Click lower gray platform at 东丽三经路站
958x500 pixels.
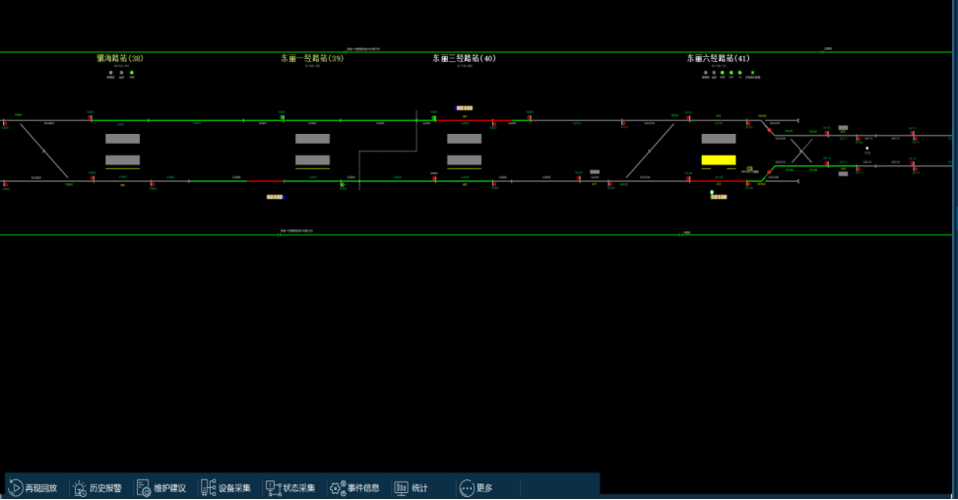coord(465,160)
